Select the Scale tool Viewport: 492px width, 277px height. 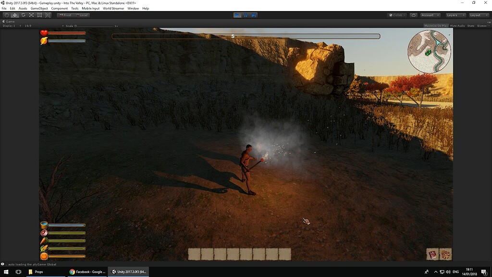(31, 15)
